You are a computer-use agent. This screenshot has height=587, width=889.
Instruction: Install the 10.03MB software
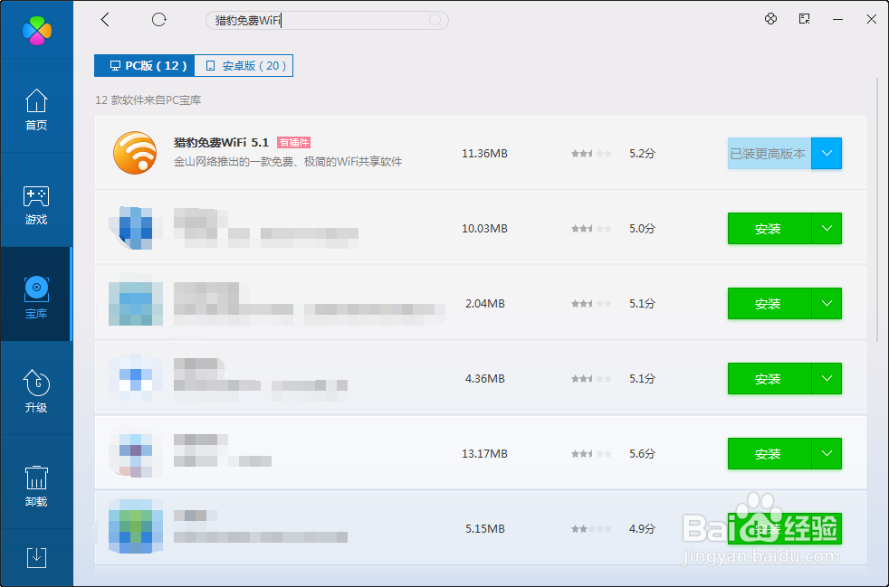click(770, 228)
